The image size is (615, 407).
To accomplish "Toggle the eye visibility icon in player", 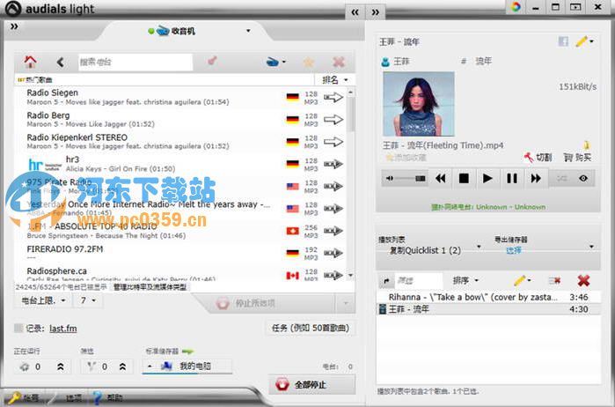I will 583,178.
